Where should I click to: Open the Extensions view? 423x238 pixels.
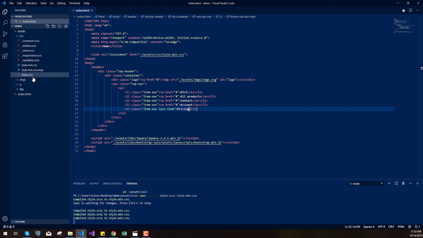coord(5,56)
